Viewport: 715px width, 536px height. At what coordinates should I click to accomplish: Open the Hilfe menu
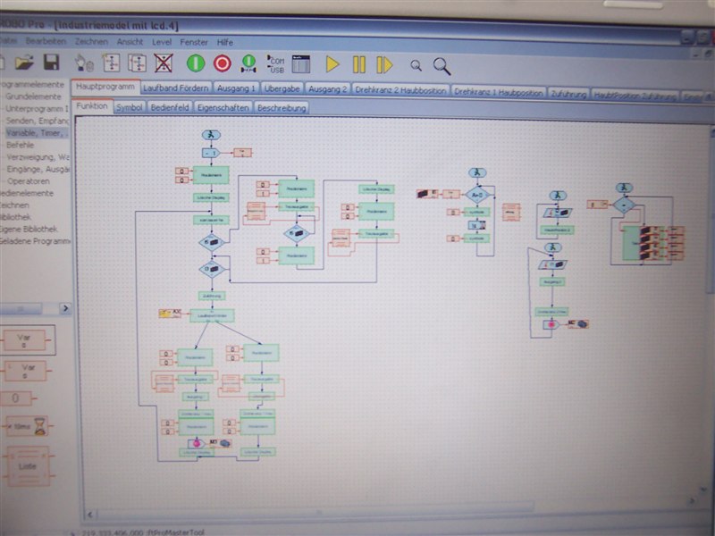pyautogui.click(x=225, y=42)
